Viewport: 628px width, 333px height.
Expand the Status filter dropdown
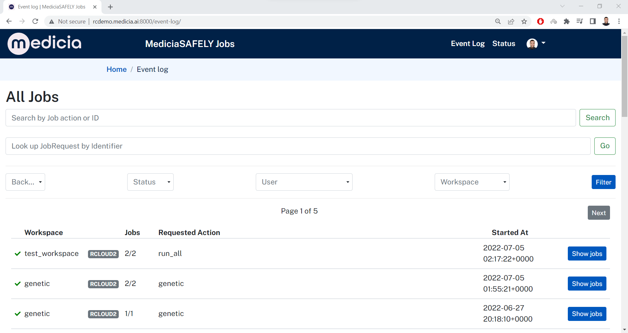(150, 182)
